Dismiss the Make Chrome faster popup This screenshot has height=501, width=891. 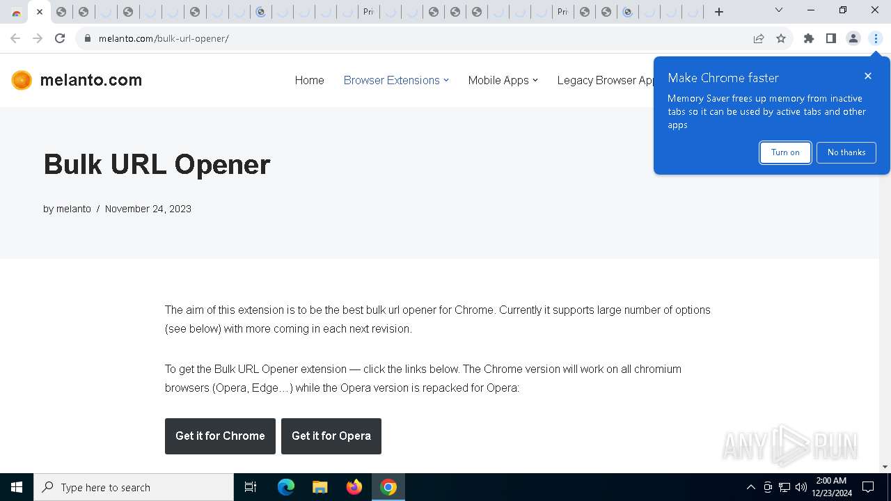coord(867,76)
